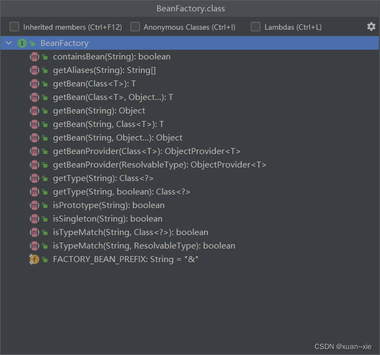Select the getBean(String): Object method

pyautogui.click(x=99, y=111)
